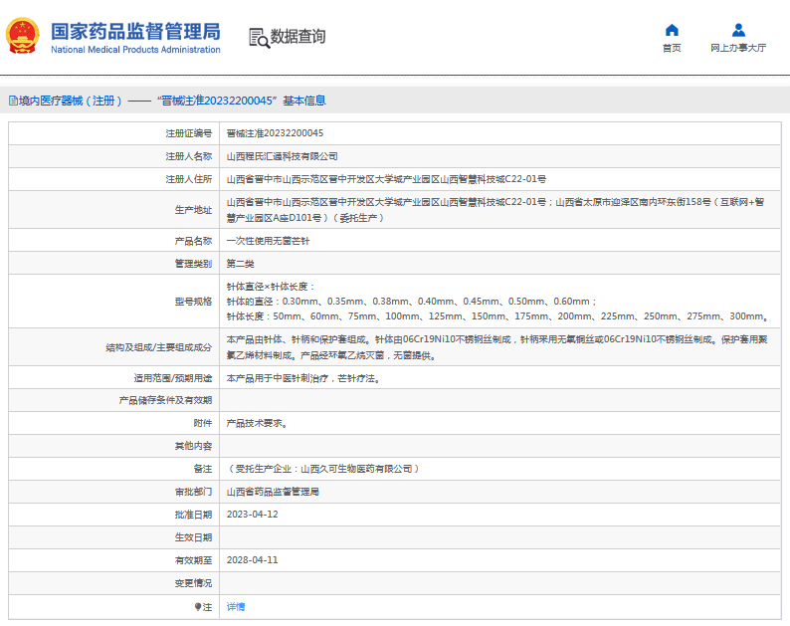Click the 附件 label

[x=203, y=423]
